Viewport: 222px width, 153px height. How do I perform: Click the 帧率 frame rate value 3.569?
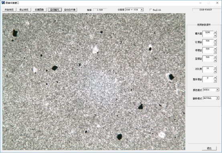coord(100,10)
